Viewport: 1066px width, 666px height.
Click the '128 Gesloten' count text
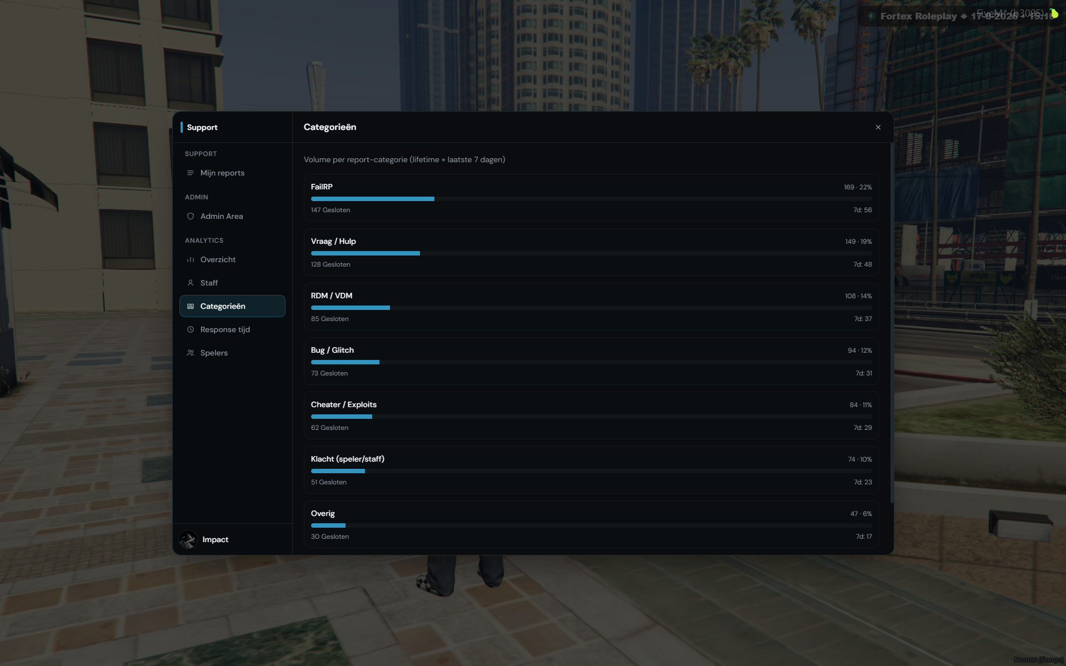click(x=331, y=264)
